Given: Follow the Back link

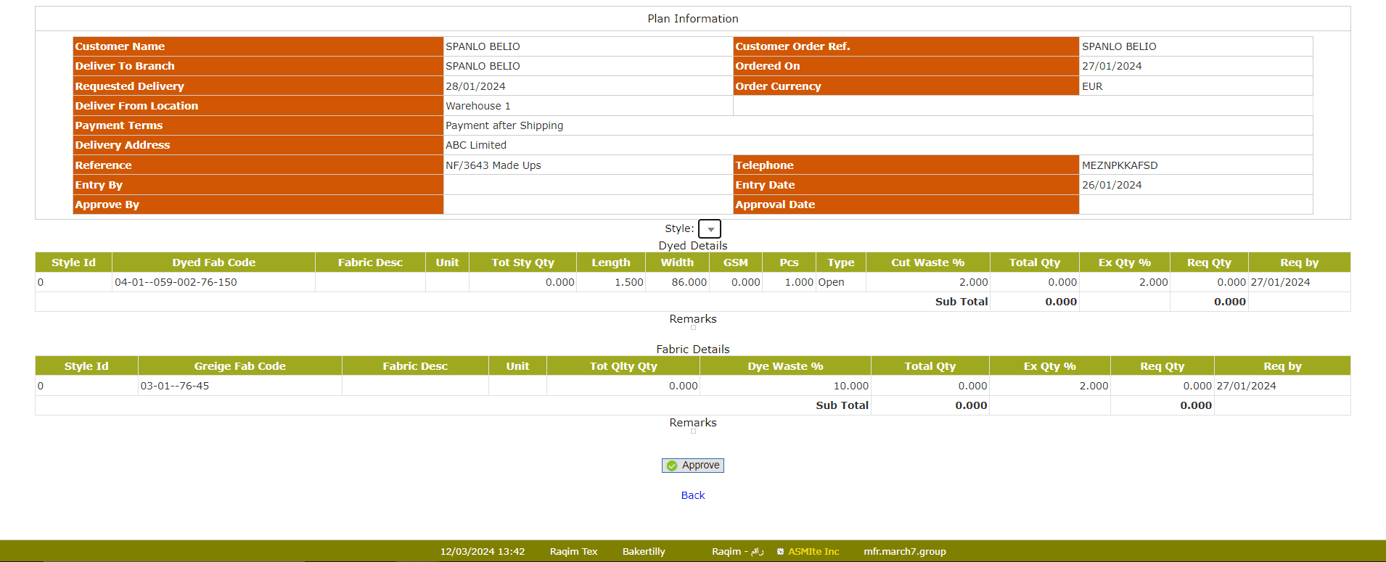Looking at the screenshot, I should pos(692,495).
